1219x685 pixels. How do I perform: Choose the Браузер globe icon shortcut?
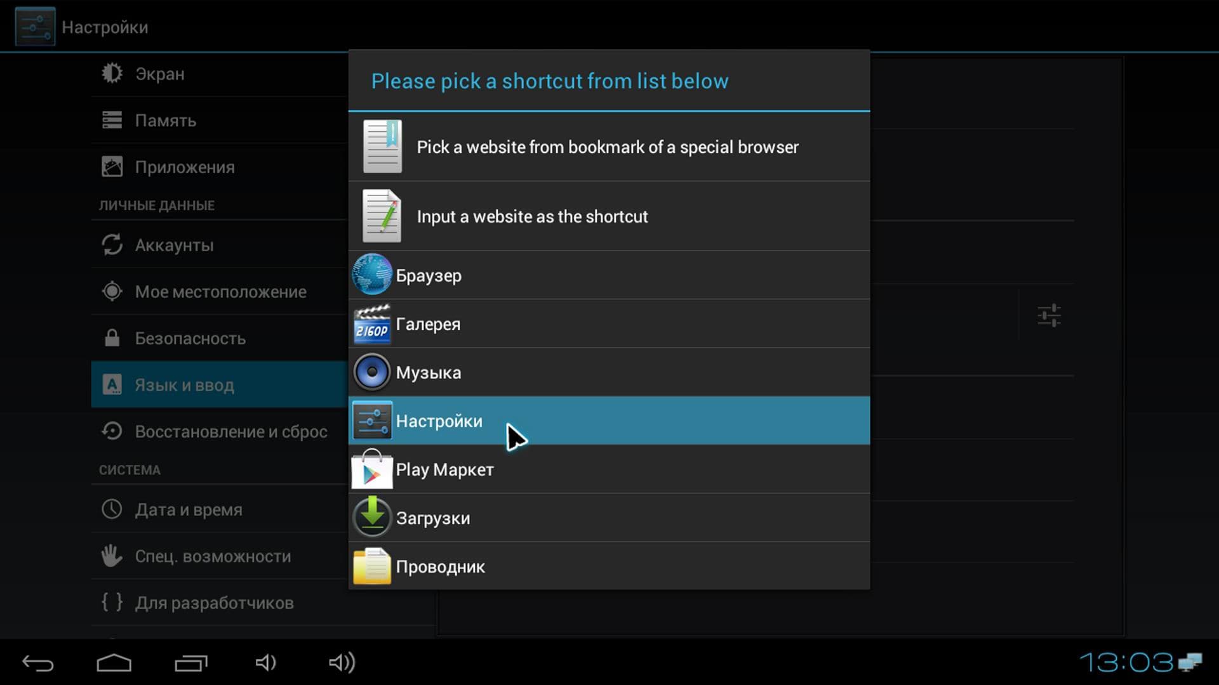[x=372, y=275]
